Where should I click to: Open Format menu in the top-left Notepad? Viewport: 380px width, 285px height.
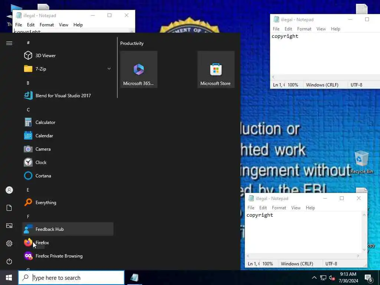click(47, 25)
